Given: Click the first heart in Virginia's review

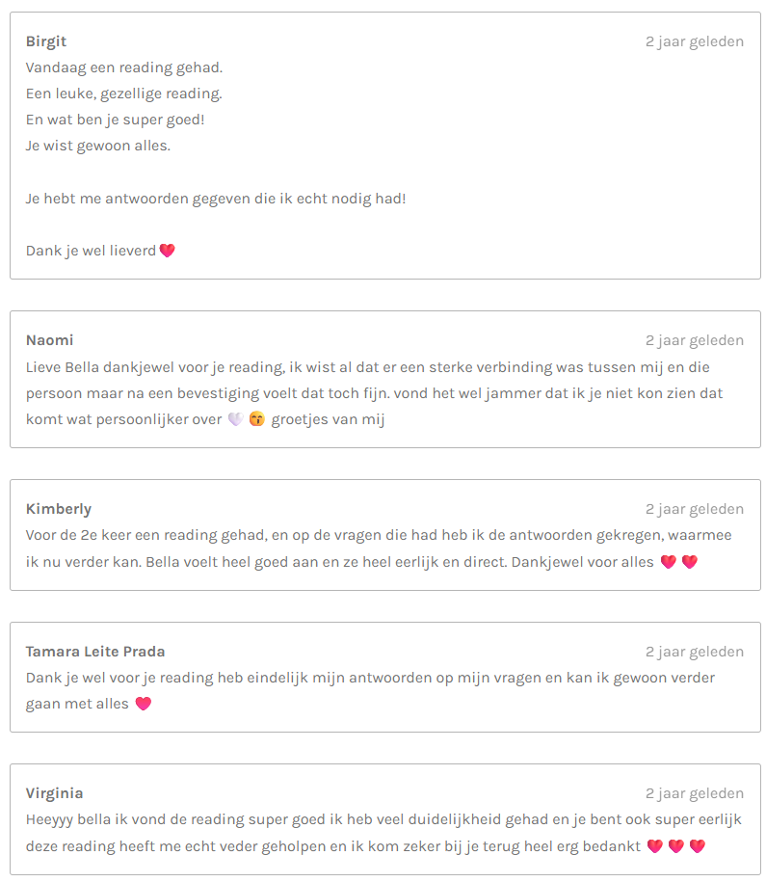Looking at the screenshot, I should tap(654, 846).
